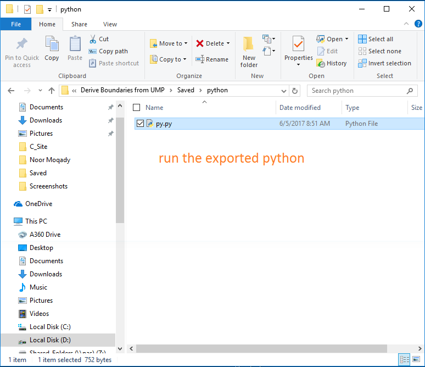This screenshot has height=367, width=425.
Task: Click Select none in ribbon
Action: pos(379,51)
